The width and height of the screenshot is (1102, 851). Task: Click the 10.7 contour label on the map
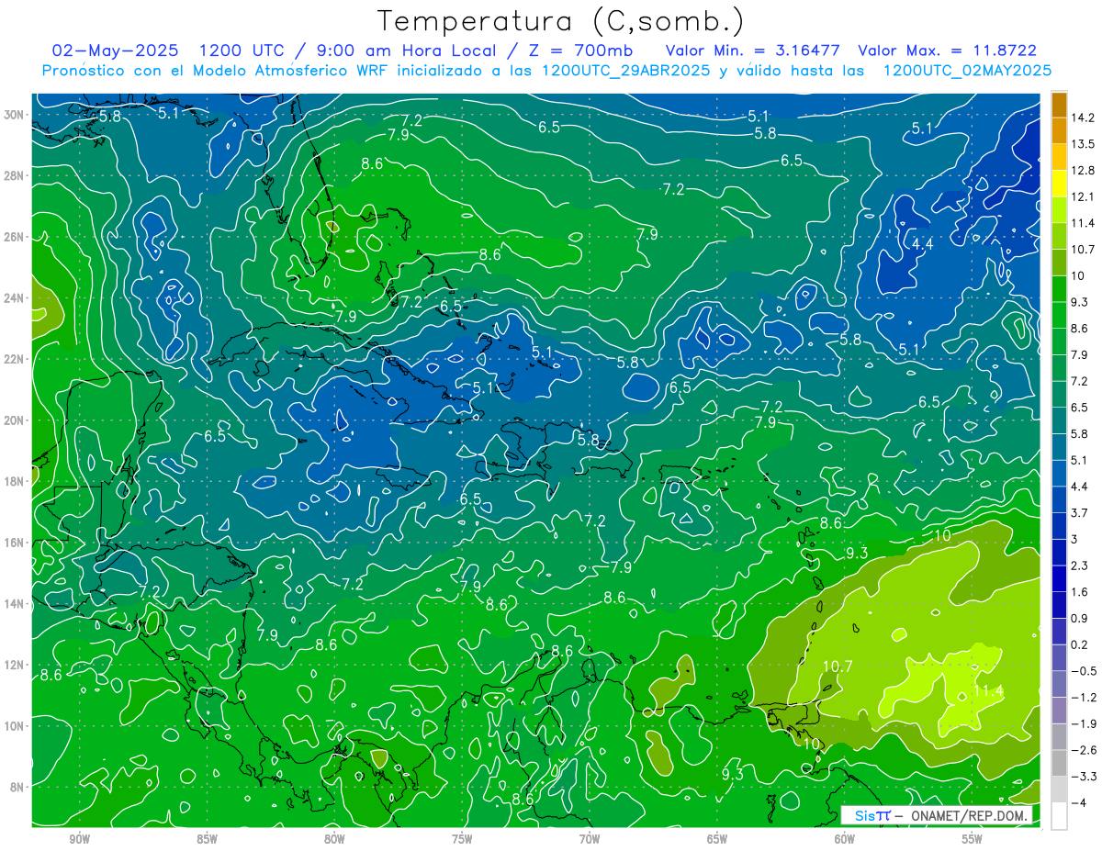(838, 666)
